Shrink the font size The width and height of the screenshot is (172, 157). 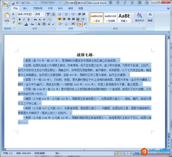pos(53,24)
